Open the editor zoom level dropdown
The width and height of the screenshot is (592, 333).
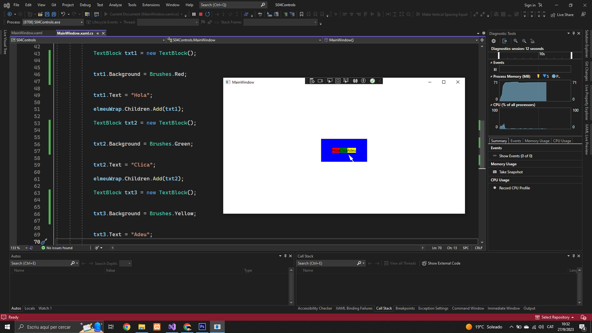[x=26, y=248]
